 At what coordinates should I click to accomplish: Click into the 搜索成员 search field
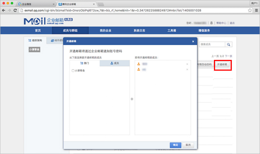point(211,44)
